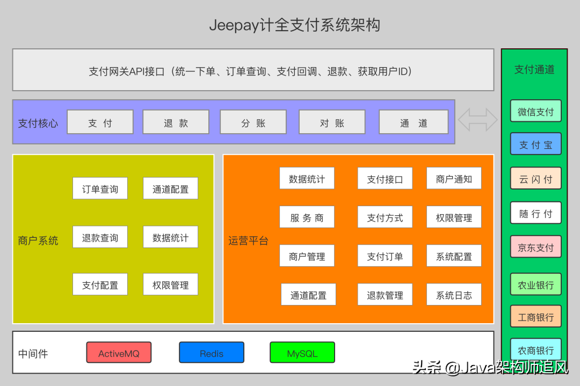
Task: Open the MySQL middleware block
Action: click(x=302, y=353)
